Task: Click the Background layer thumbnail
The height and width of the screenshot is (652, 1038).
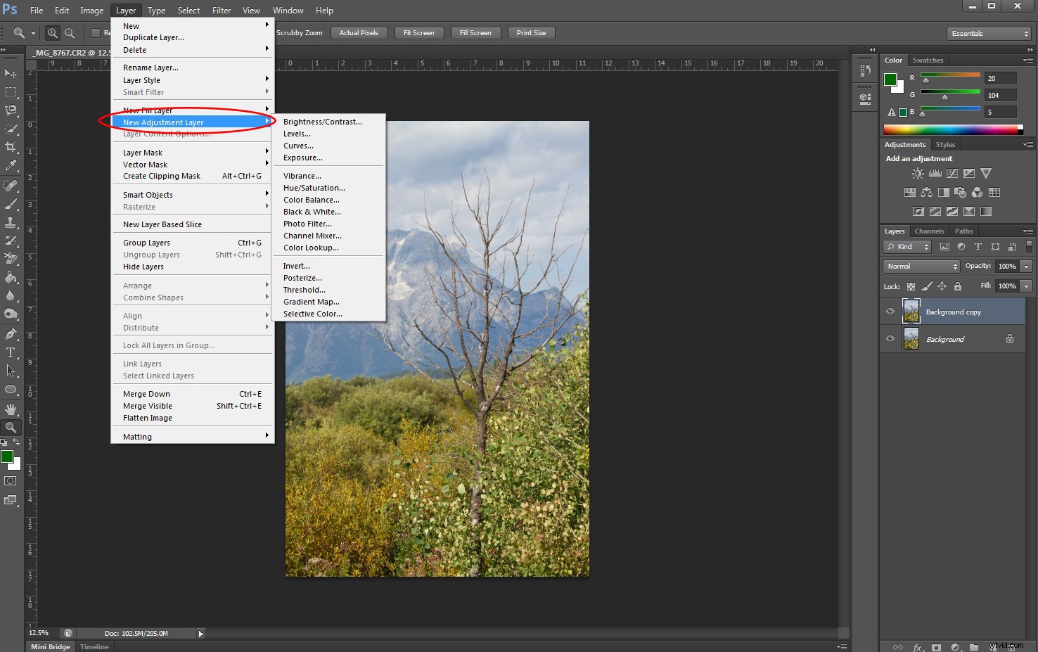Action: [x=912, y=338]
